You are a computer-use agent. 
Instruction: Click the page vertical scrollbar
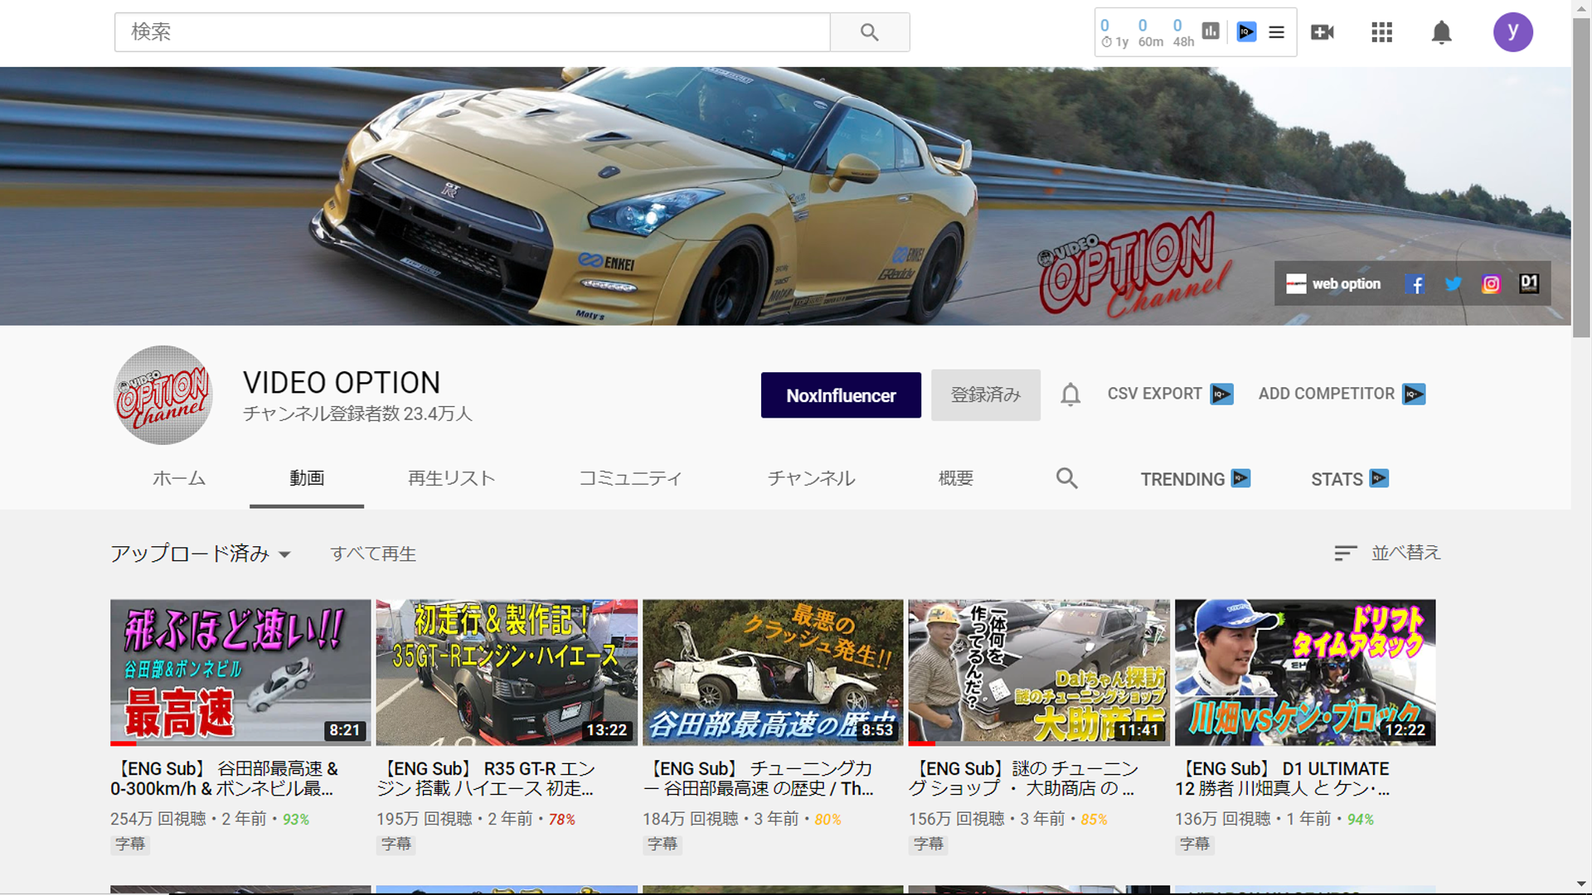pyautogui.click(x=1581, y=177)
